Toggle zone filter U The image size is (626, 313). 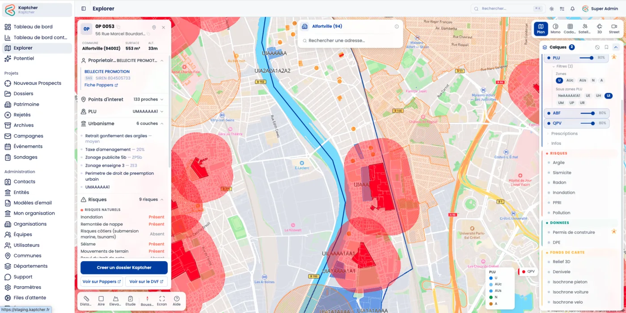coord(559,80)
